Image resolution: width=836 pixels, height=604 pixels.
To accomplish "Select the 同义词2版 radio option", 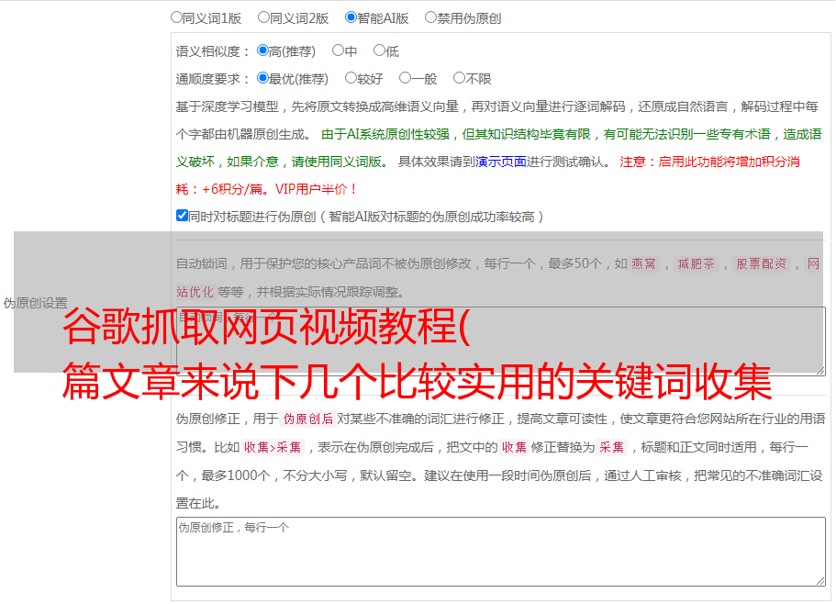I will tap(263, 17).
